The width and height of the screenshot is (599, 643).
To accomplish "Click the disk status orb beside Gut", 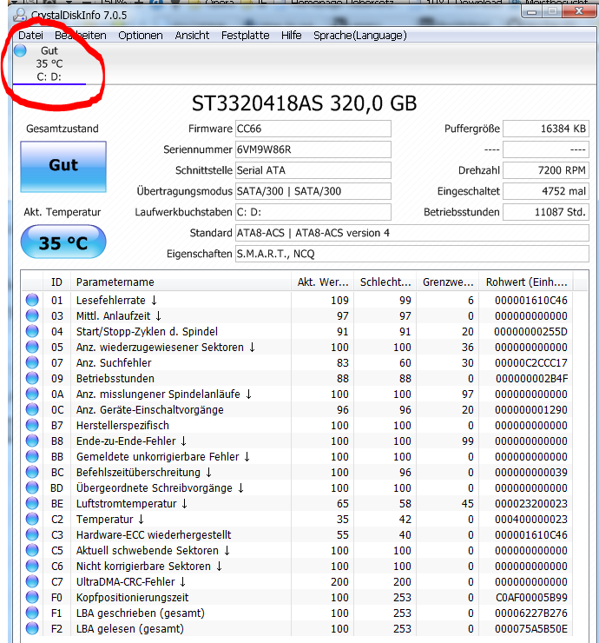I will (20, 50).
